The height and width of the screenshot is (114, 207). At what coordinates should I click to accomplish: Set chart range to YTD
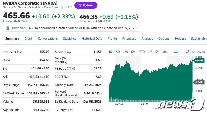click(x=142, y=52)
